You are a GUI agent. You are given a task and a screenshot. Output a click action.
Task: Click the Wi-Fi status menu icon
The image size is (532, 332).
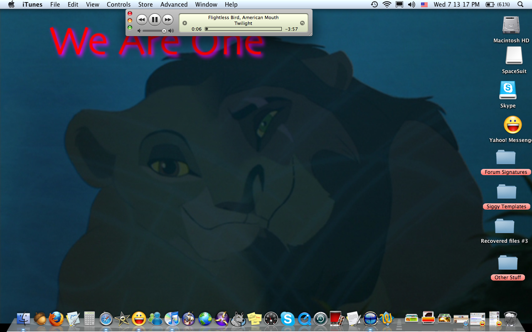click(x=387, y=5)
